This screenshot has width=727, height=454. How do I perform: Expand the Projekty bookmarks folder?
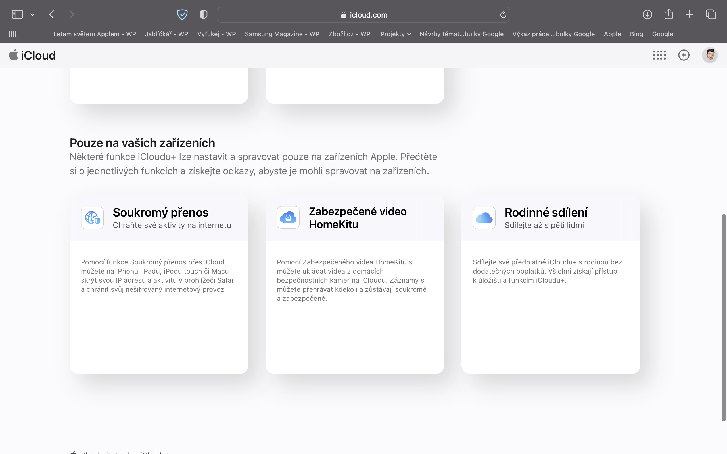click(395, 34)
